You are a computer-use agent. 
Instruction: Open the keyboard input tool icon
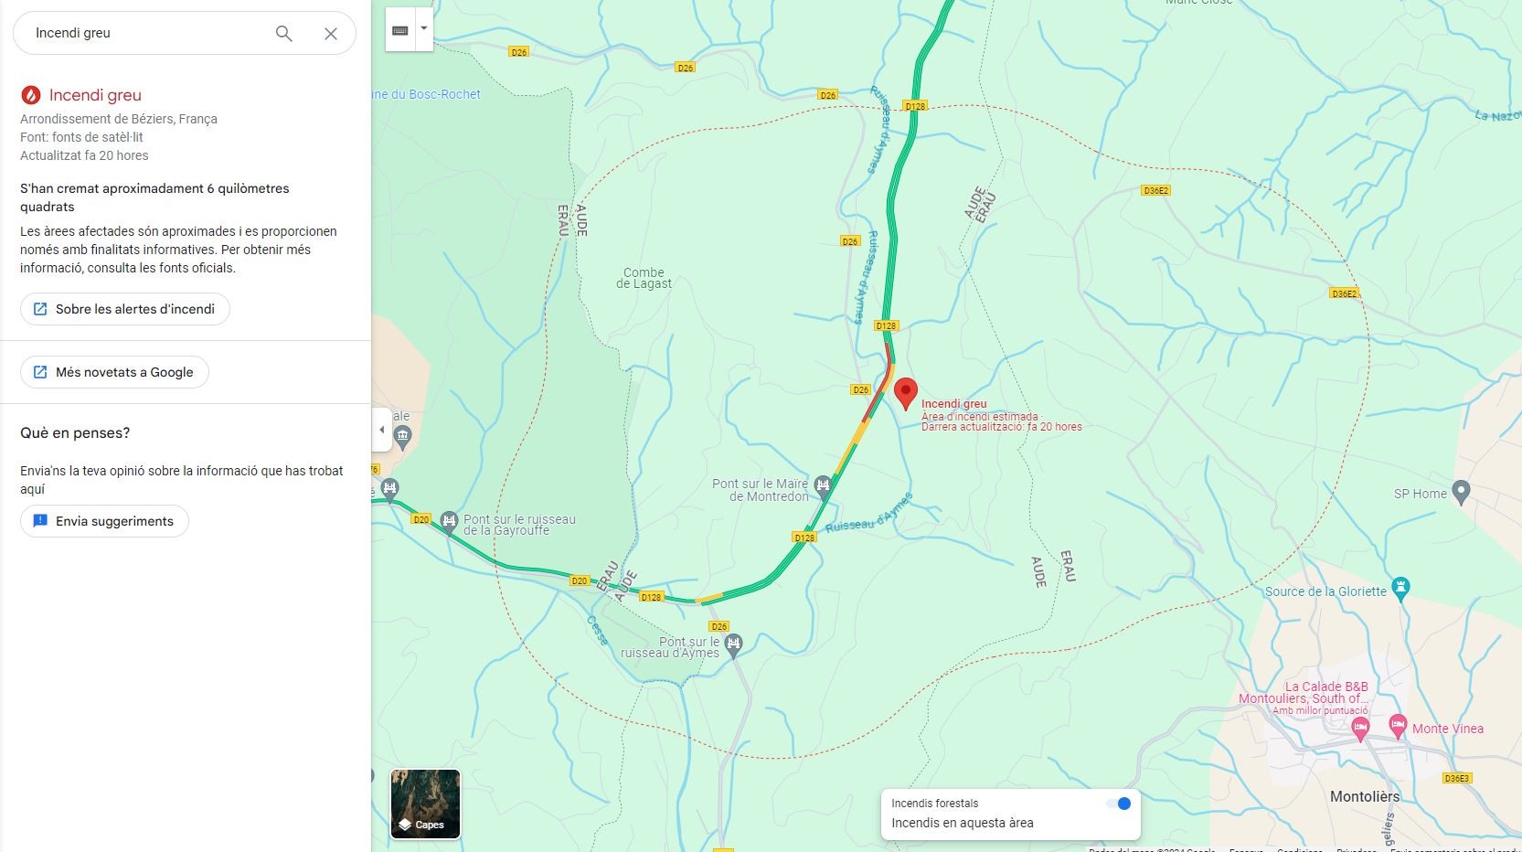click(400, 30)
